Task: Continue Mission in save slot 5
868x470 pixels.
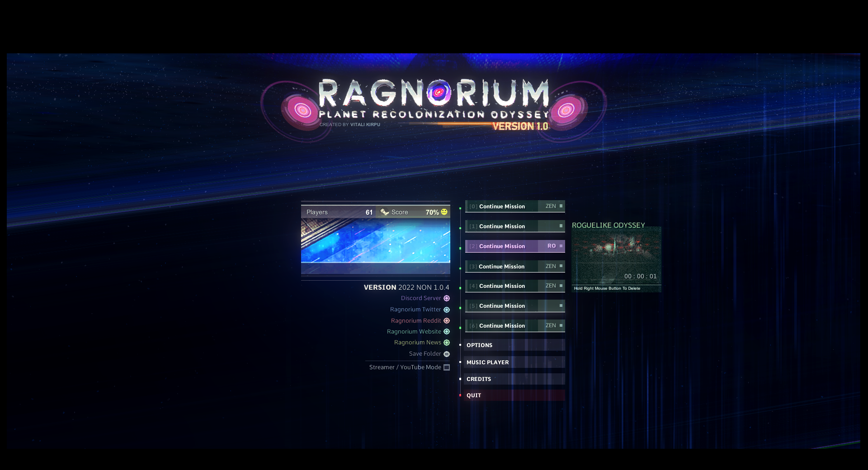Action: tap(514, 306)
